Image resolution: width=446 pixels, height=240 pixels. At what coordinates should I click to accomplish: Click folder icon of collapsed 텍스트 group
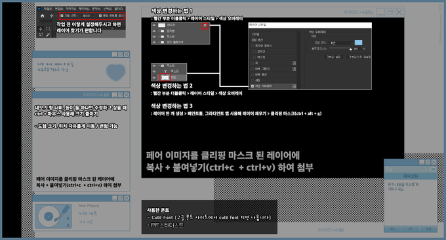[162, 37]
